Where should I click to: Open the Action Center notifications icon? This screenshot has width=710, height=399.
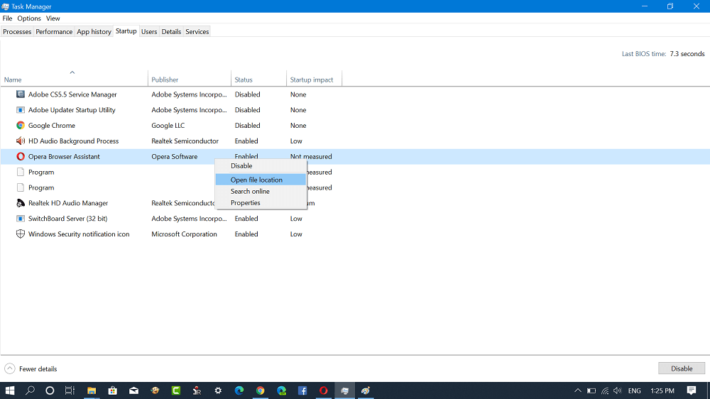click(x=692, y=390)
